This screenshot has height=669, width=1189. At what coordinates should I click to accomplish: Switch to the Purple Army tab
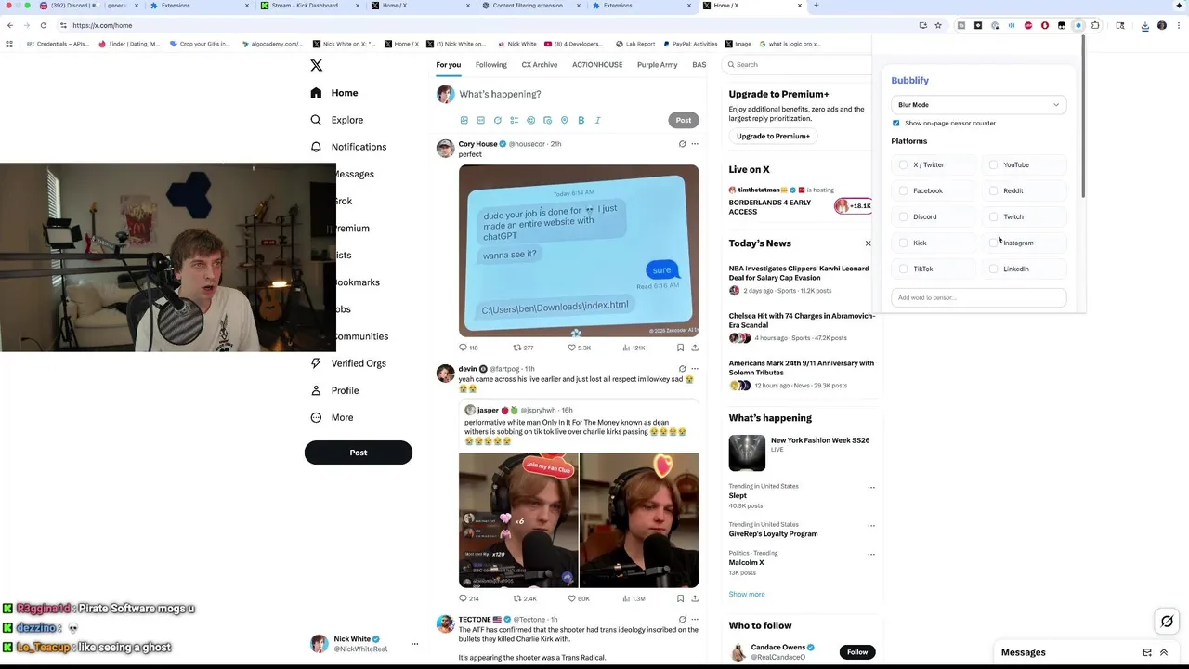point(657,65)
